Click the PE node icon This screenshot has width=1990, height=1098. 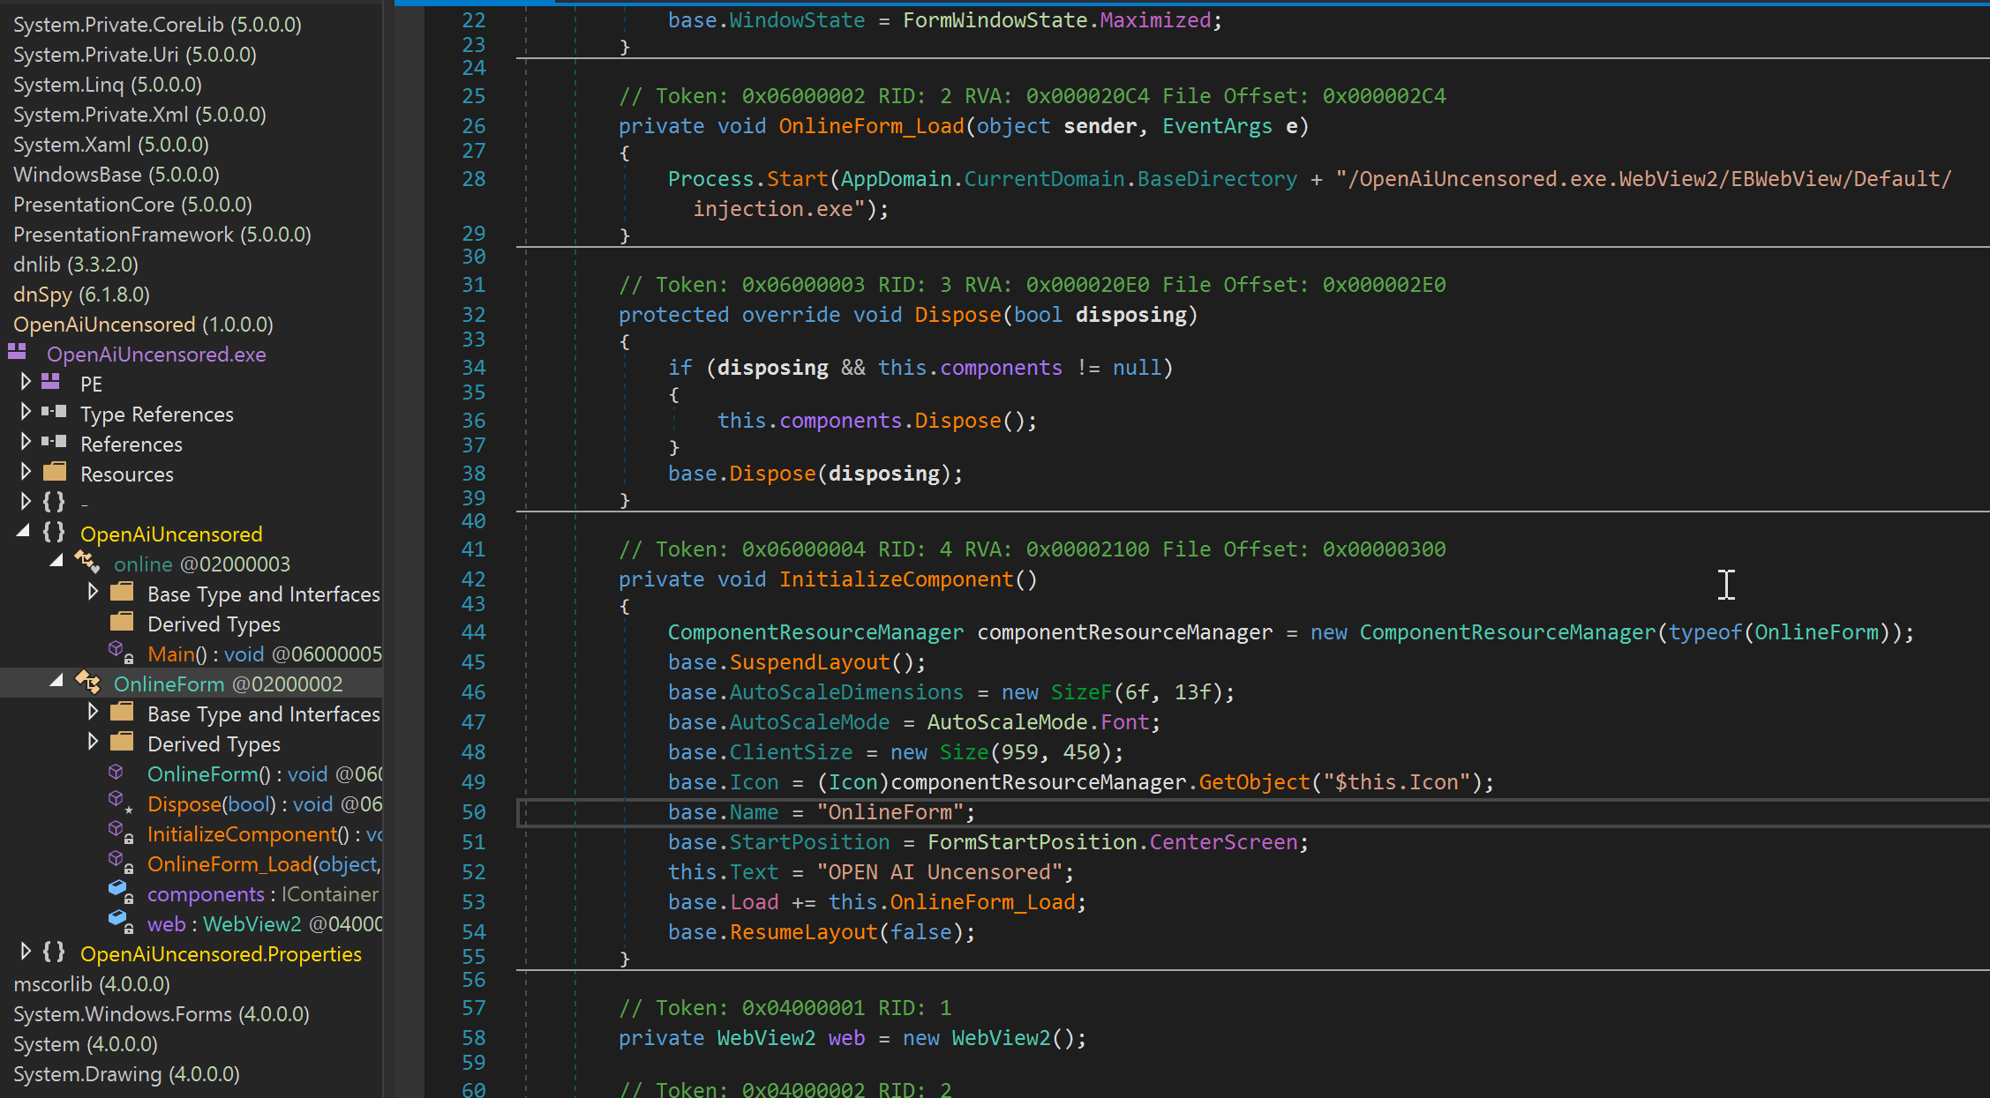51,383
